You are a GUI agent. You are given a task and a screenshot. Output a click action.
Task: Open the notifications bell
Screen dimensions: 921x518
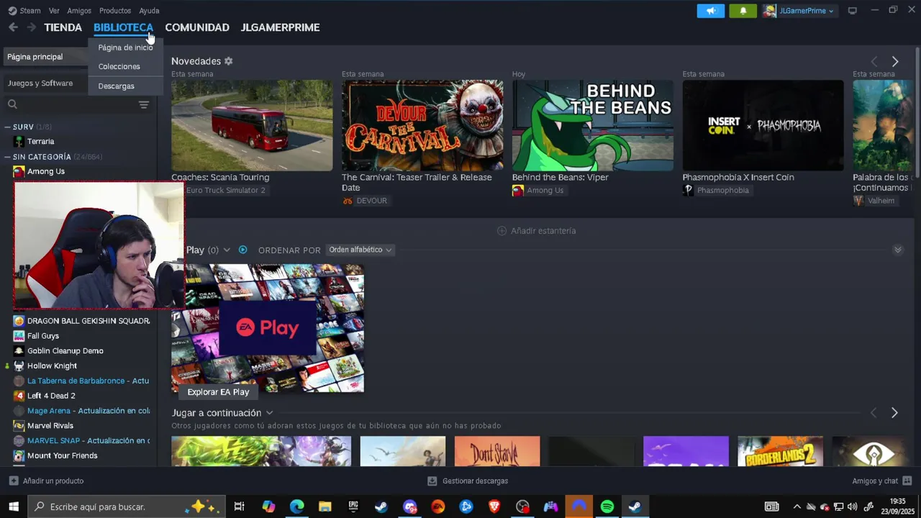pos(743,11)
